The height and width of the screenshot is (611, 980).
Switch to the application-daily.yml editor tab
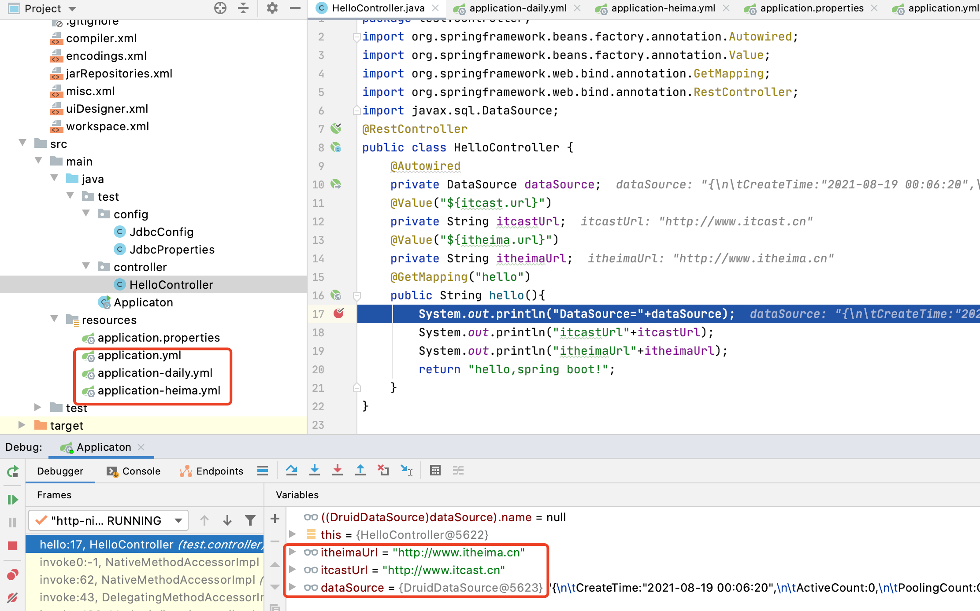(x=518, y=8)
